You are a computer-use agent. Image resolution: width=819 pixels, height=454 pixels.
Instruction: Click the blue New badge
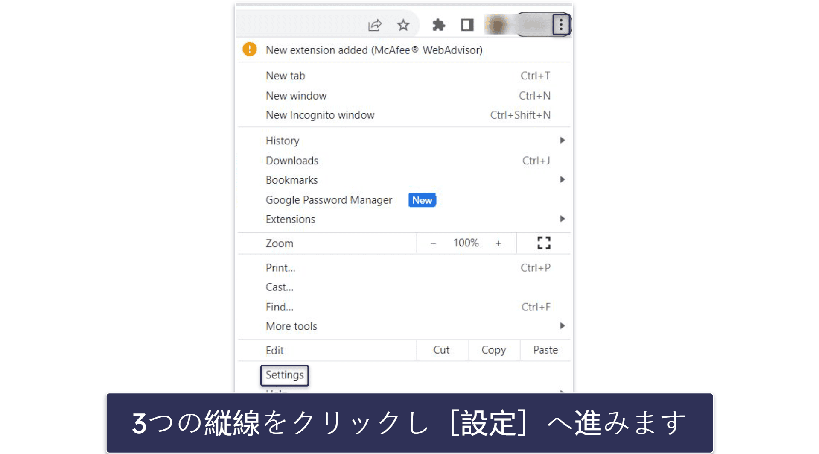pyautogui.click(x=422, y=200)
